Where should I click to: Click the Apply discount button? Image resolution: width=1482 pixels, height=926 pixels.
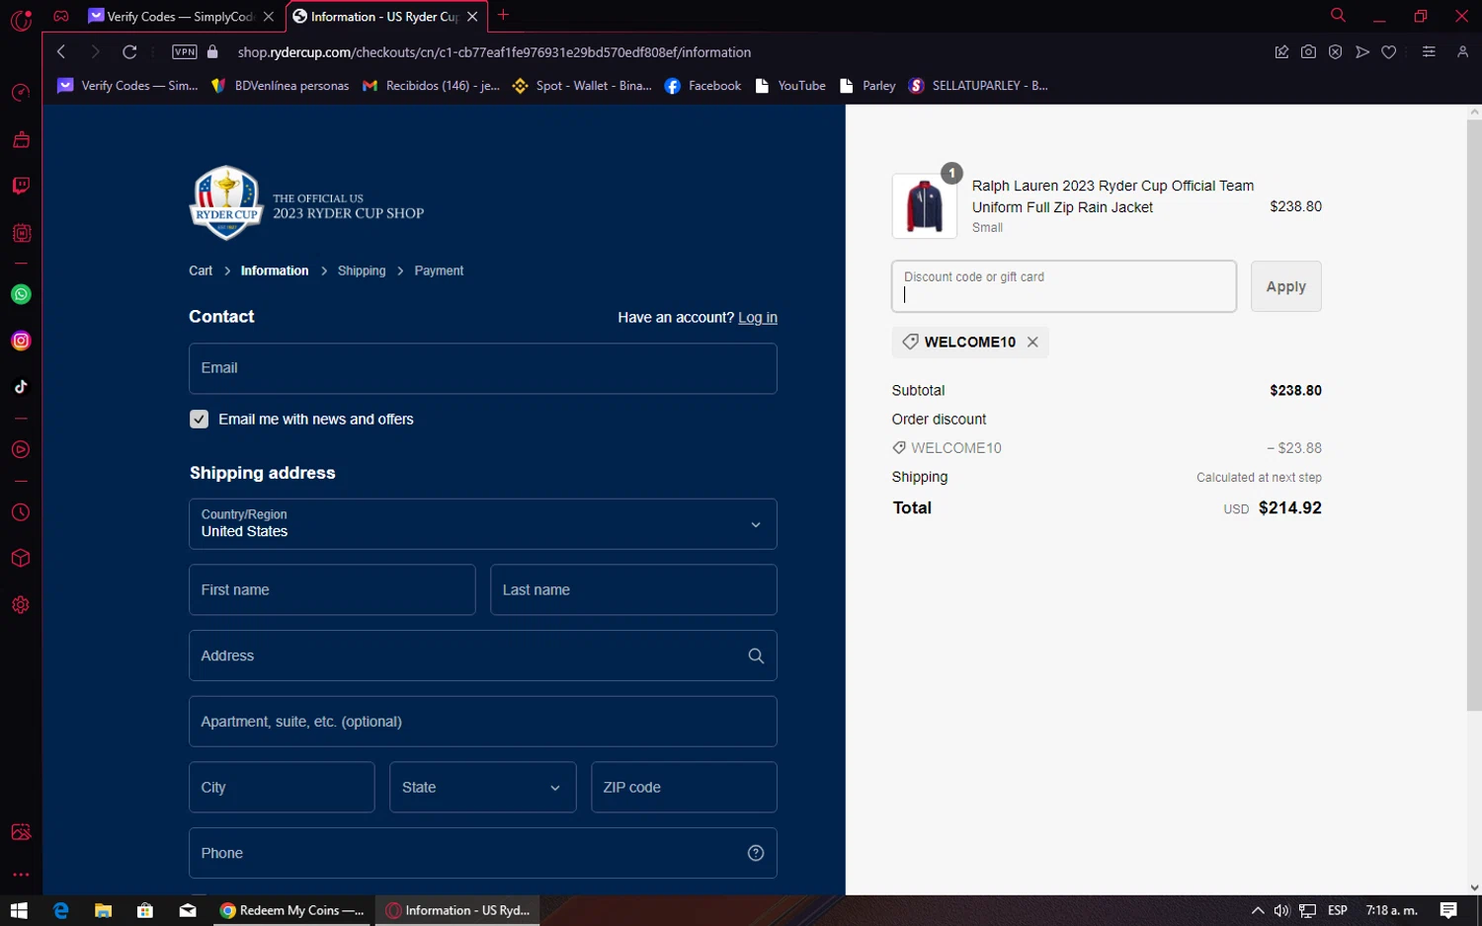1285,286
